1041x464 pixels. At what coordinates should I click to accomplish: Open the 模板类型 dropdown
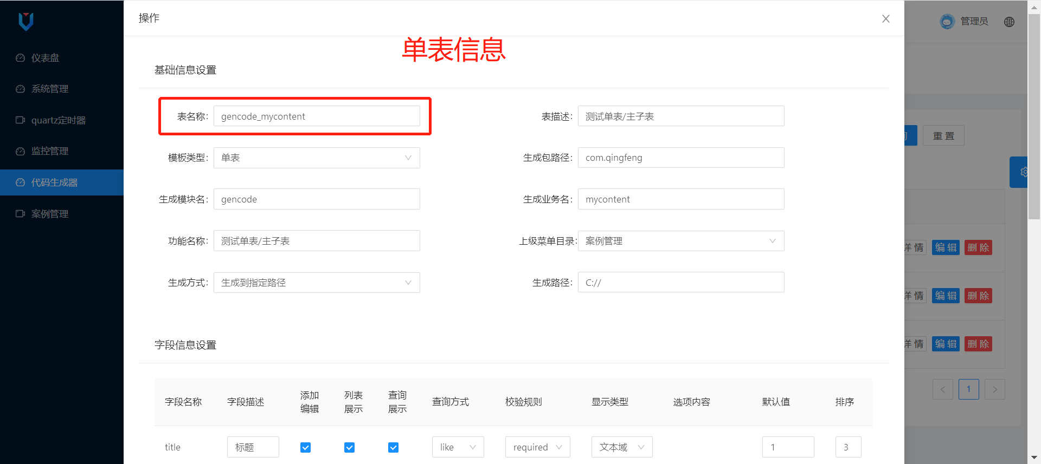[317, 158]
